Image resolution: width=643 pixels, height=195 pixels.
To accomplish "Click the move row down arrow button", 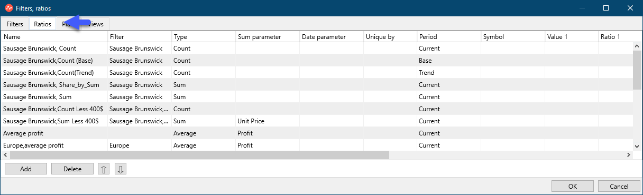I will (x=121, y=169).
